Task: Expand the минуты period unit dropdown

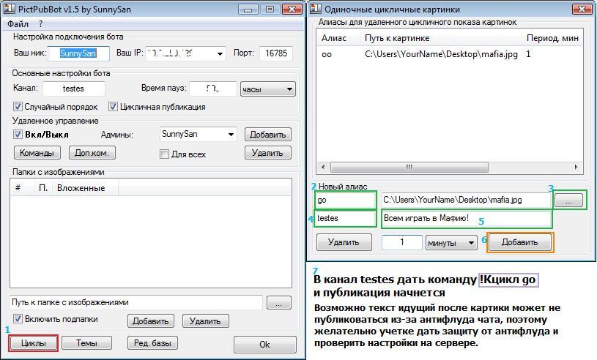Action: pos(471,243)
